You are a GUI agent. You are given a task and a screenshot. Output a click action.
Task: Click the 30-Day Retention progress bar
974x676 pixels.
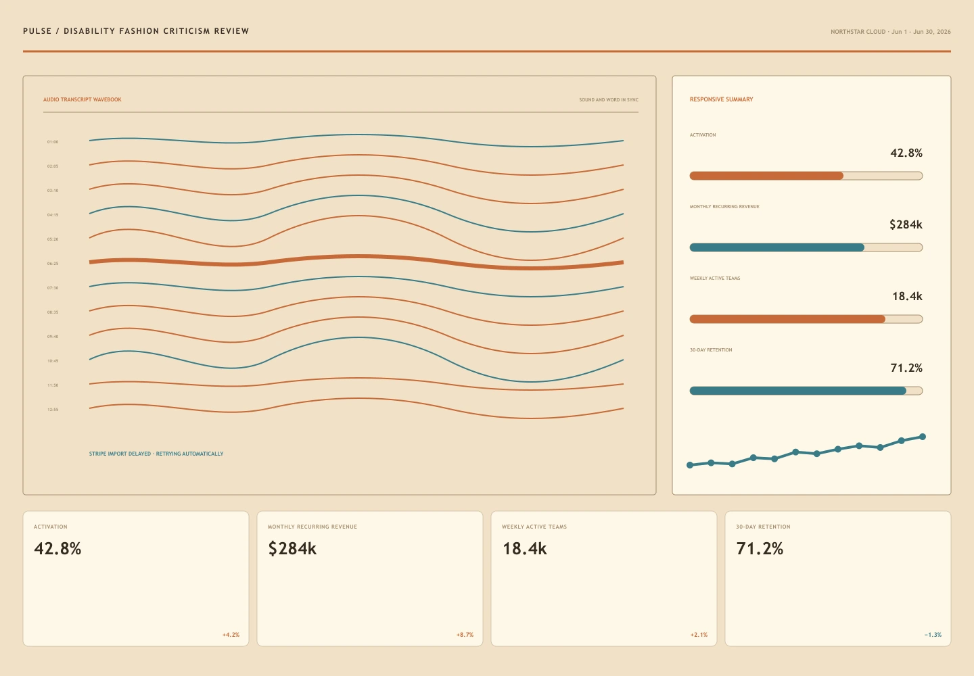(806, 391)
